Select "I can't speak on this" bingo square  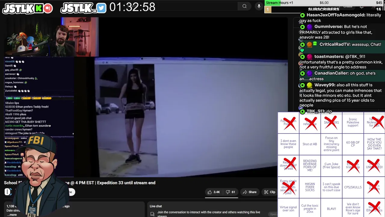[x=331, y=187]
